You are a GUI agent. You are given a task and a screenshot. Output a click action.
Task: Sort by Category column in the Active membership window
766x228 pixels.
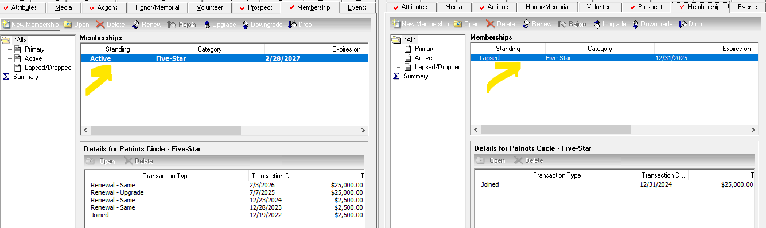point(209,49)
